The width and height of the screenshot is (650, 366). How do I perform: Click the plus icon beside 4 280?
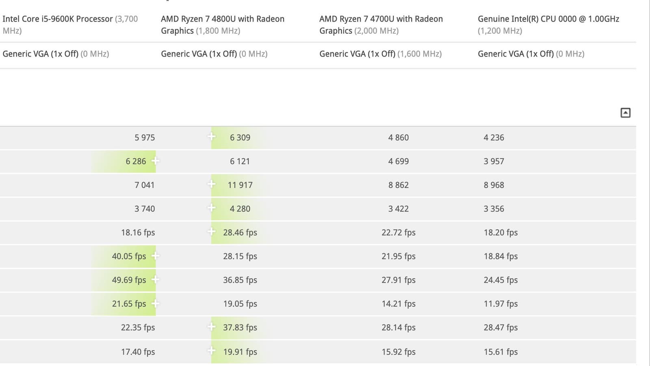coord(212,208)
